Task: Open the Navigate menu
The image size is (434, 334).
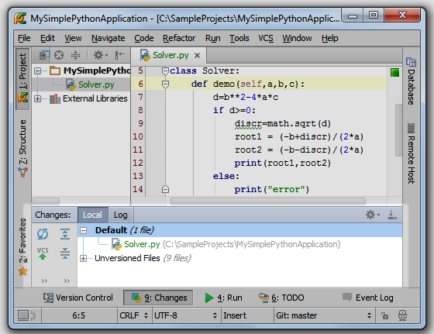Action: click(108, 38)
